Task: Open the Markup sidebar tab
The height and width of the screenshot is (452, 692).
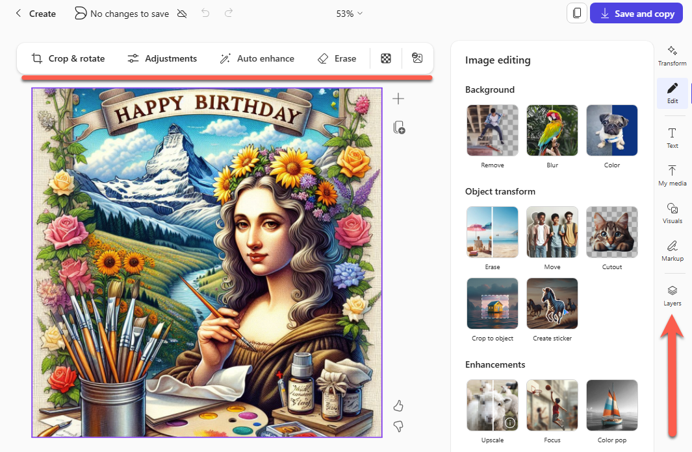Action: 672,251
